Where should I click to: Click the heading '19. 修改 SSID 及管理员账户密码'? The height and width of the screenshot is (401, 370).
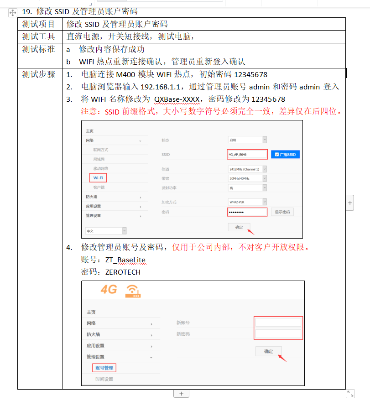[80, 11]
